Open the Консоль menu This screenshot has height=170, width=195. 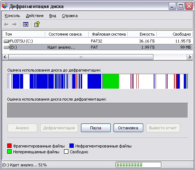point(12,16)
